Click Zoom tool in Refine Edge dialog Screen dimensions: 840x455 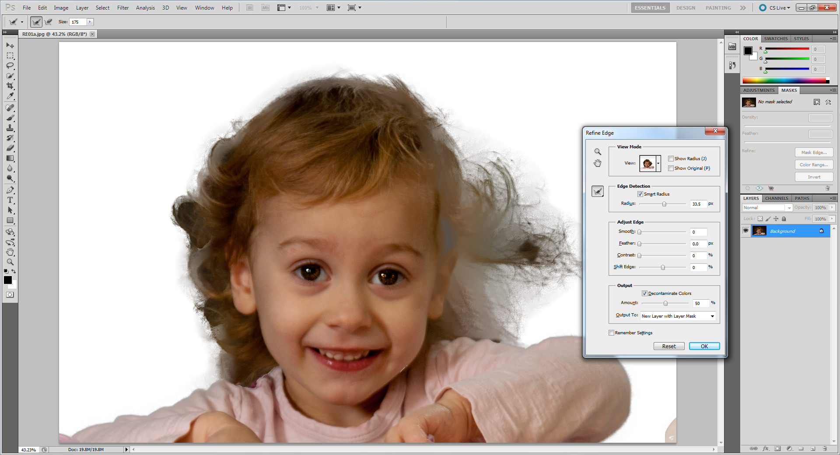click(x=598, y=152)
